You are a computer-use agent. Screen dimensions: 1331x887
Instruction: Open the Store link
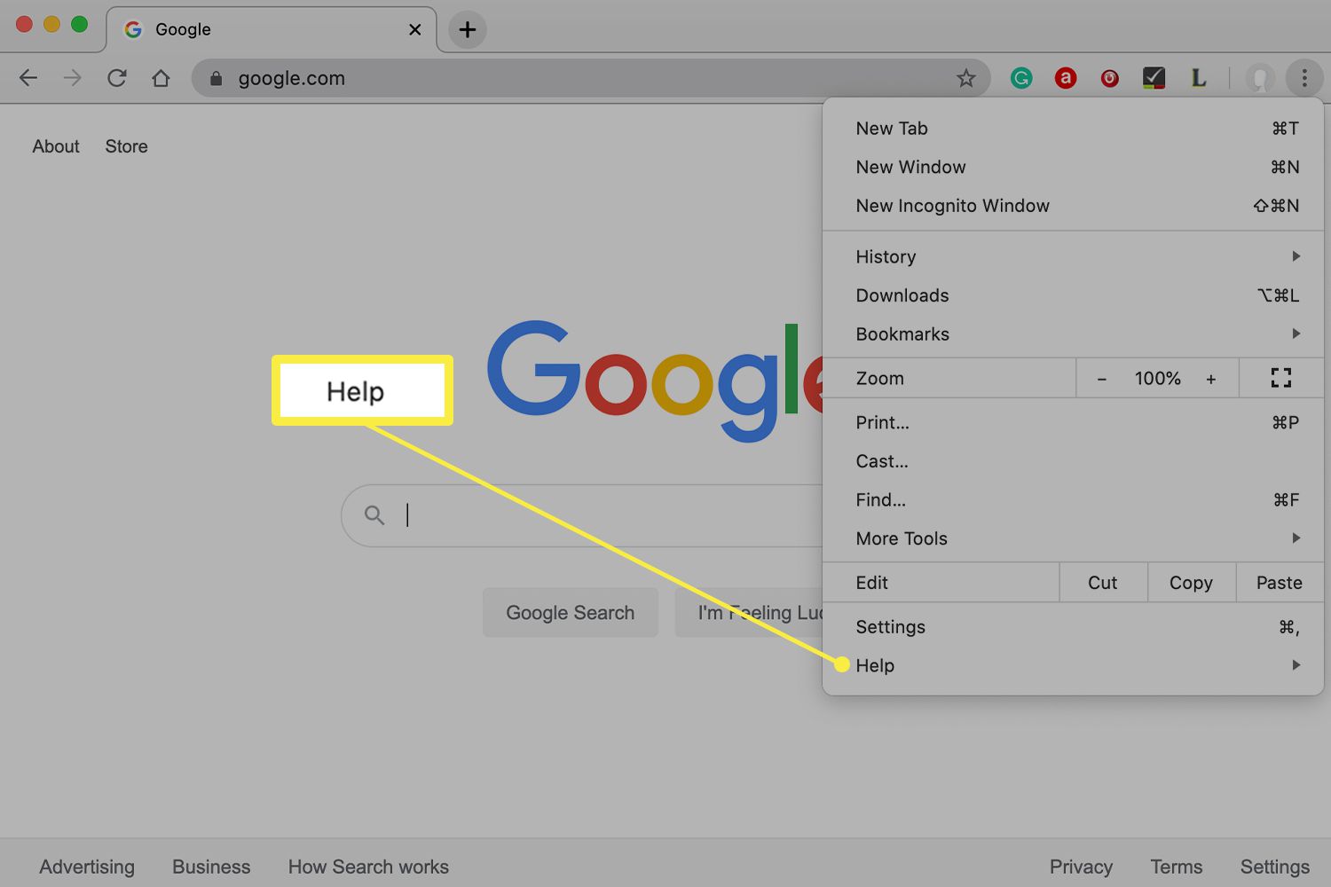[x=126, y=146]
